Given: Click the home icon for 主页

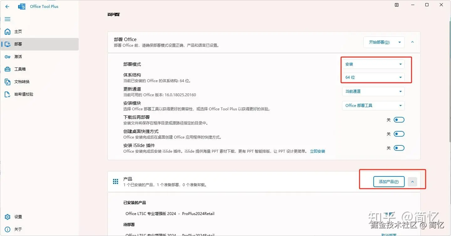Looking at the screenshot, I should [x=8, y=32].
